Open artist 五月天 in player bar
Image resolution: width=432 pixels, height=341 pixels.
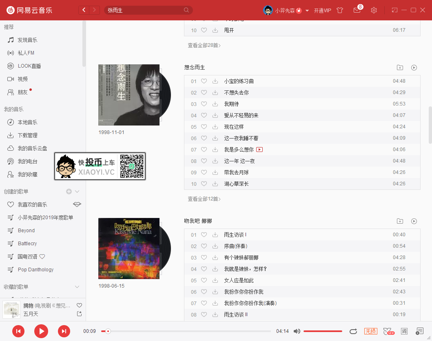tap(31, 314)
